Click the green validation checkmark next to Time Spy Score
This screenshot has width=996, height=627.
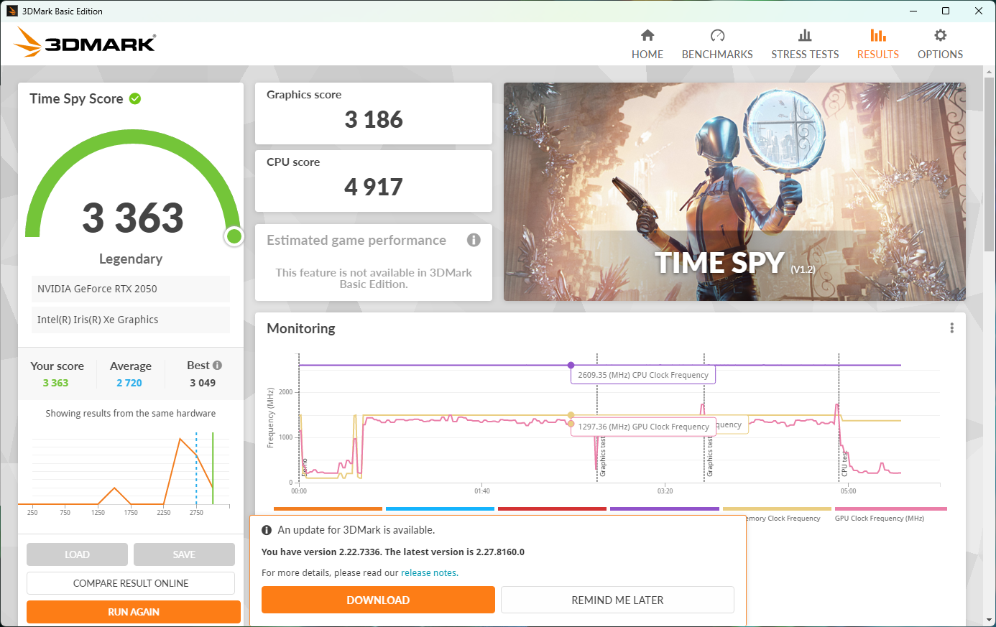pyautogui.click(x=135, y=98)
